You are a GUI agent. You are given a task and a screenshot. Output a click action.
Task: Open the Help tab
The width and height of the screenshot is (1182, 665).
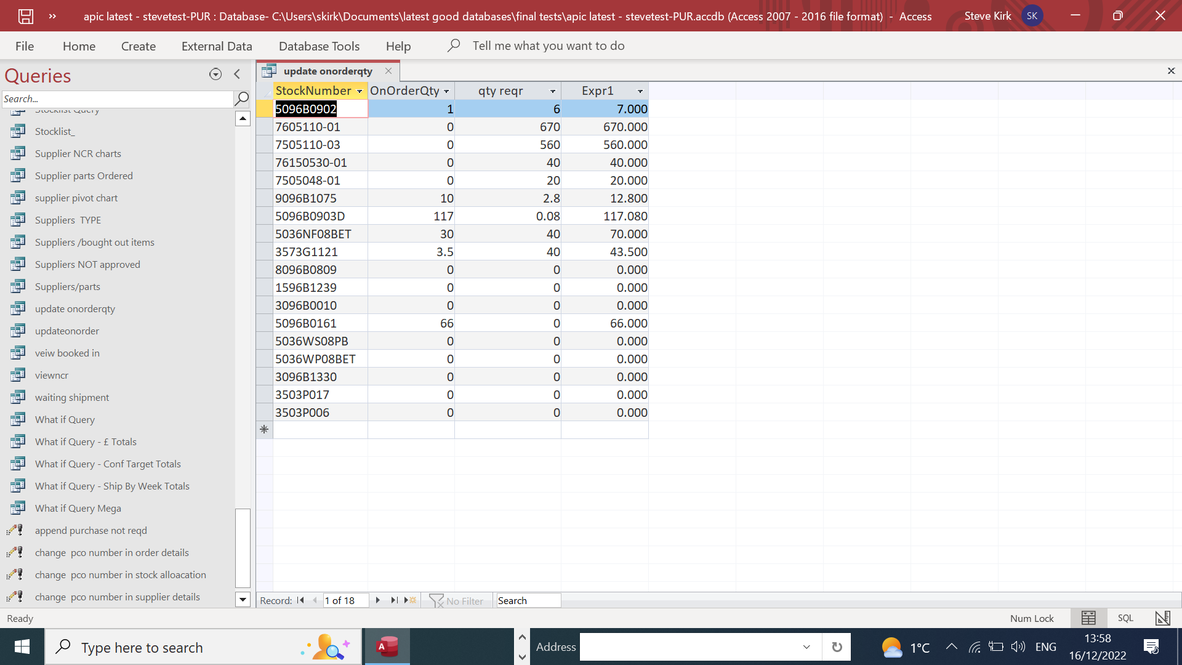click(x=398, y=46)
